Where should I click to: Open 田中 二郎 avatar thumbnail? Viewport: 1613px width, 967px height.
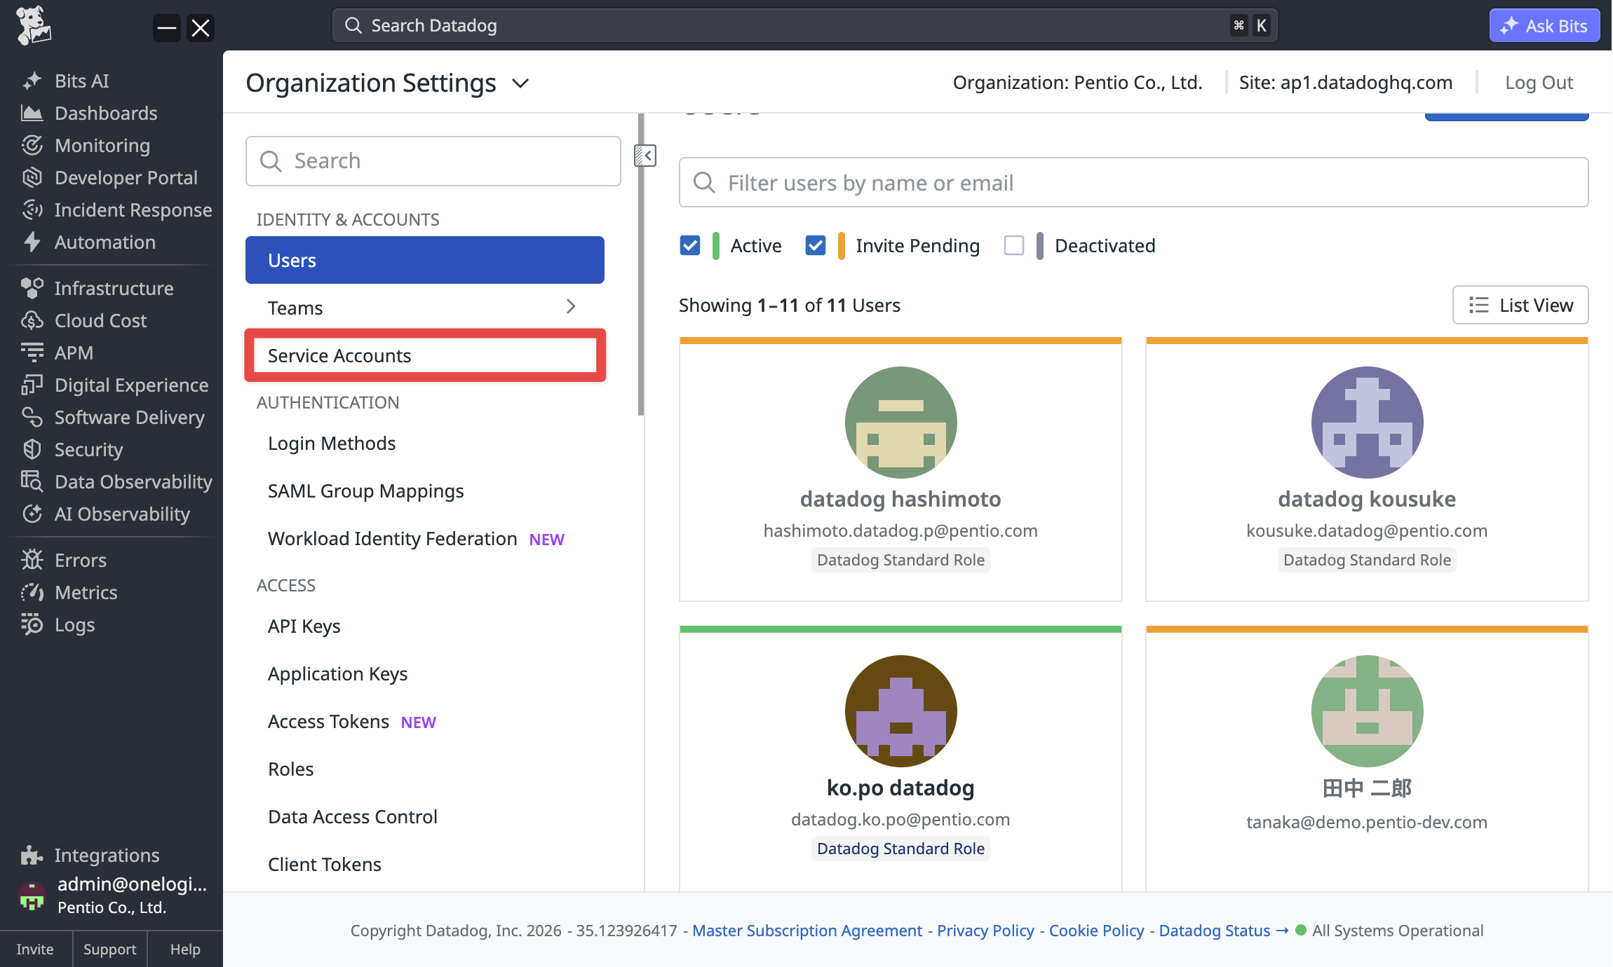(x=1367, y=711)
